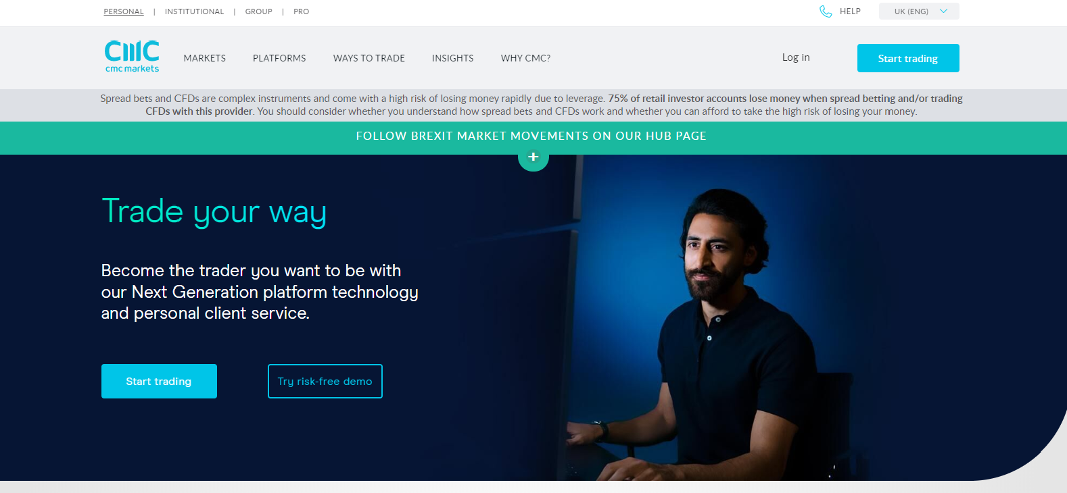The image size is (1067, 493).
Task: Click Start trading under Trade your way
Action: point(159,382)
